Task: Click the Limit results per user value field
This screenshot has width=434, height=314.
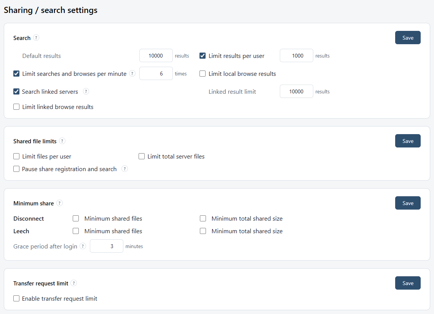Action: [297, 56]
